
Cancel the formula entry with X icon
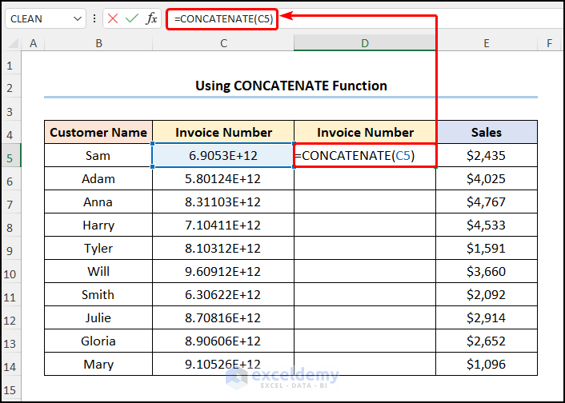click(113, 18)
